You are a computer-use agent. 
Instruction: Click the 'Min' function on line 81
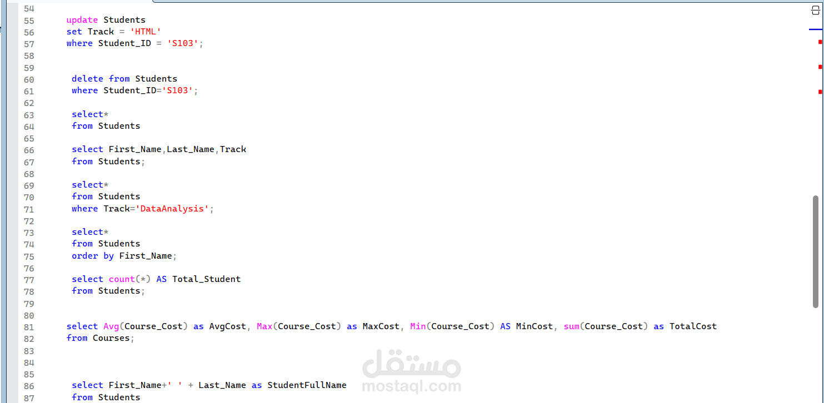tap(418, 326)
